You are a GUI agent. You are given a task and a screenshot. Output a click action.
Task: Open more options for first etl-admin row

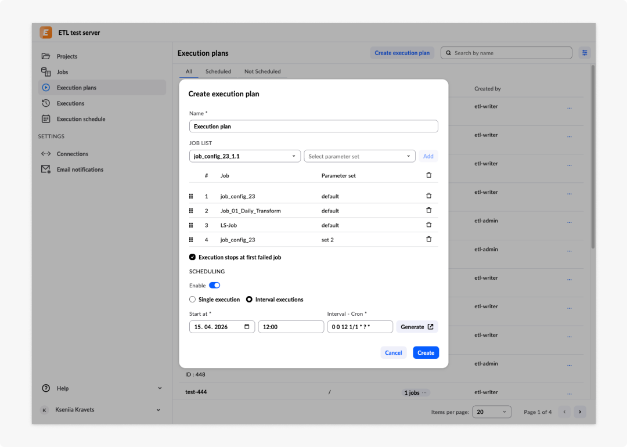pyautogui.click(x=570, y=222)
